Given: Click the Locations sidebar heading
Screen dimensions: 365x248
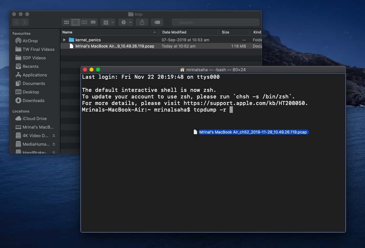Looking at the screenshot, I should 21,111.
